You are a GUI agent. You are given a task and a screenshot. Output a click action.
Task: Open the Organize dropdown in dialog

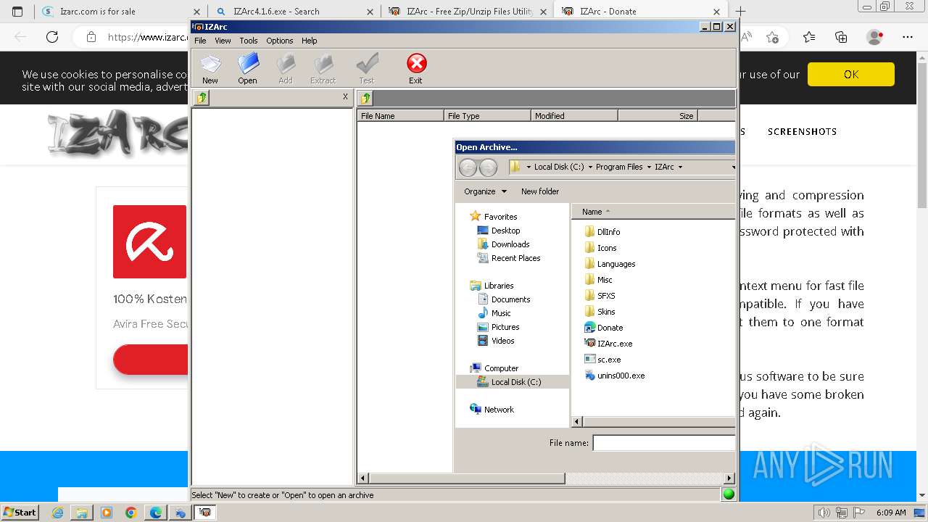[x=485, y=191]
